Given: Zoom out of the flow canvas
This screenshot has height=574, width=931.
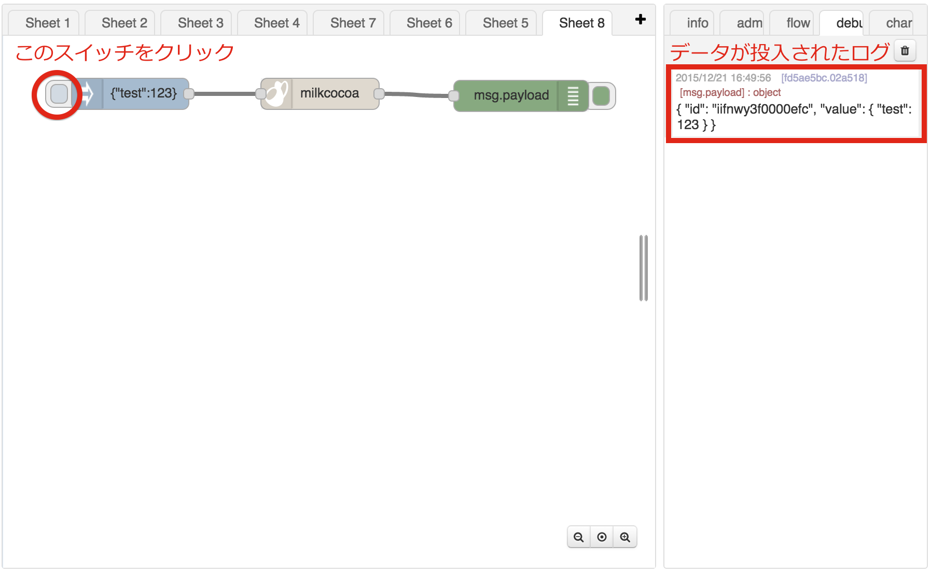Looking at the screenshot, I should click(579, 537).
